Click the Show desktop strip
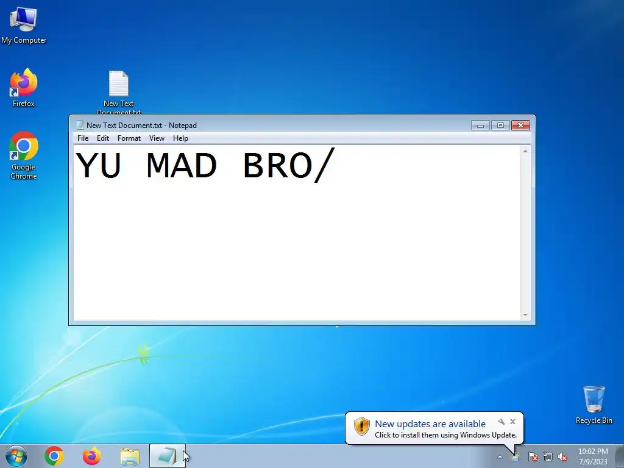The image size is (624, 468). (x=620, y=456)
